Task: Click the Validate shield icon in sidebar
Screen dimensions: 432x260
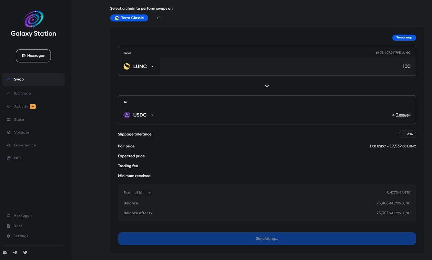Action: point(9,132)
